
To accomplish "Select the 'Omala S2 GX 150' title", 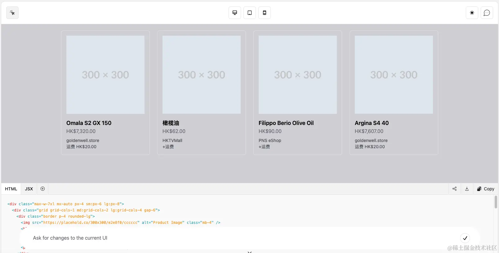I will 89,123.
